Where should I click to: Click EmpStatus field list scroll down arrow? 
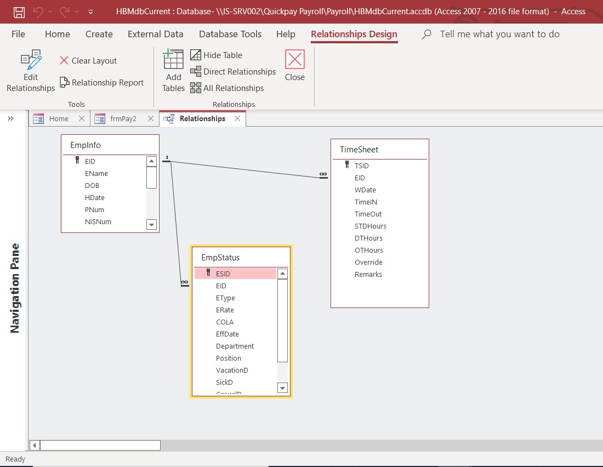coord(283,388)
